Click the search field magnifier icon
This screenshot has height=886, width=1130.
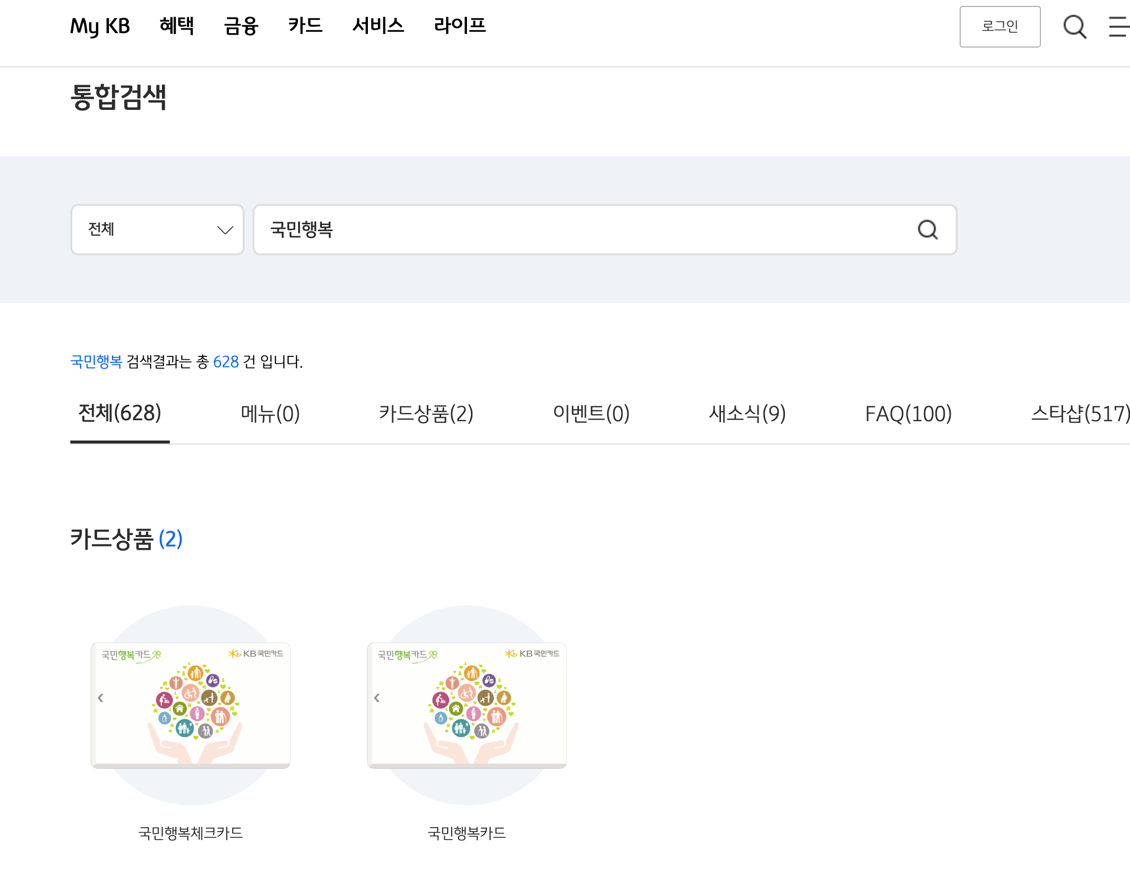[x=927, y=230]
